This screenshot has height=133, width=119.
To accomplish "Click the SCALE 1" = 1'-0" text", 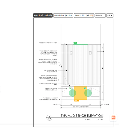I will point(94,119).
